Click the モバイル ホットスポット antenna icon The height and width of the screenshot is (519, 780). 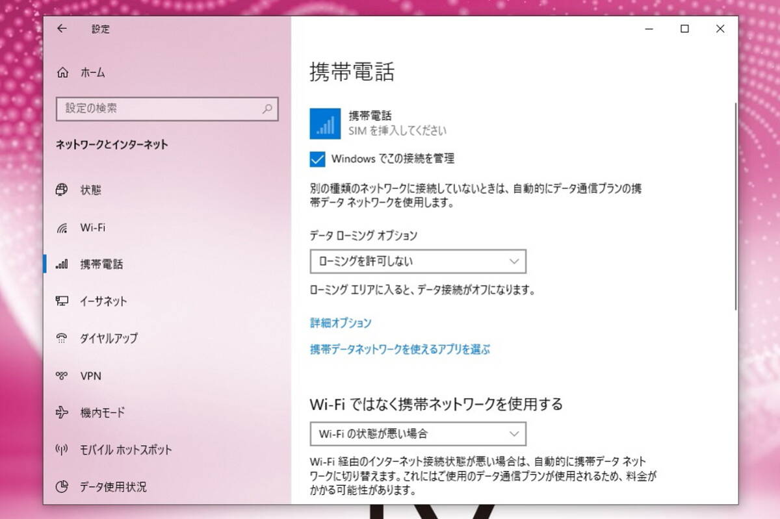coord(62,449)
